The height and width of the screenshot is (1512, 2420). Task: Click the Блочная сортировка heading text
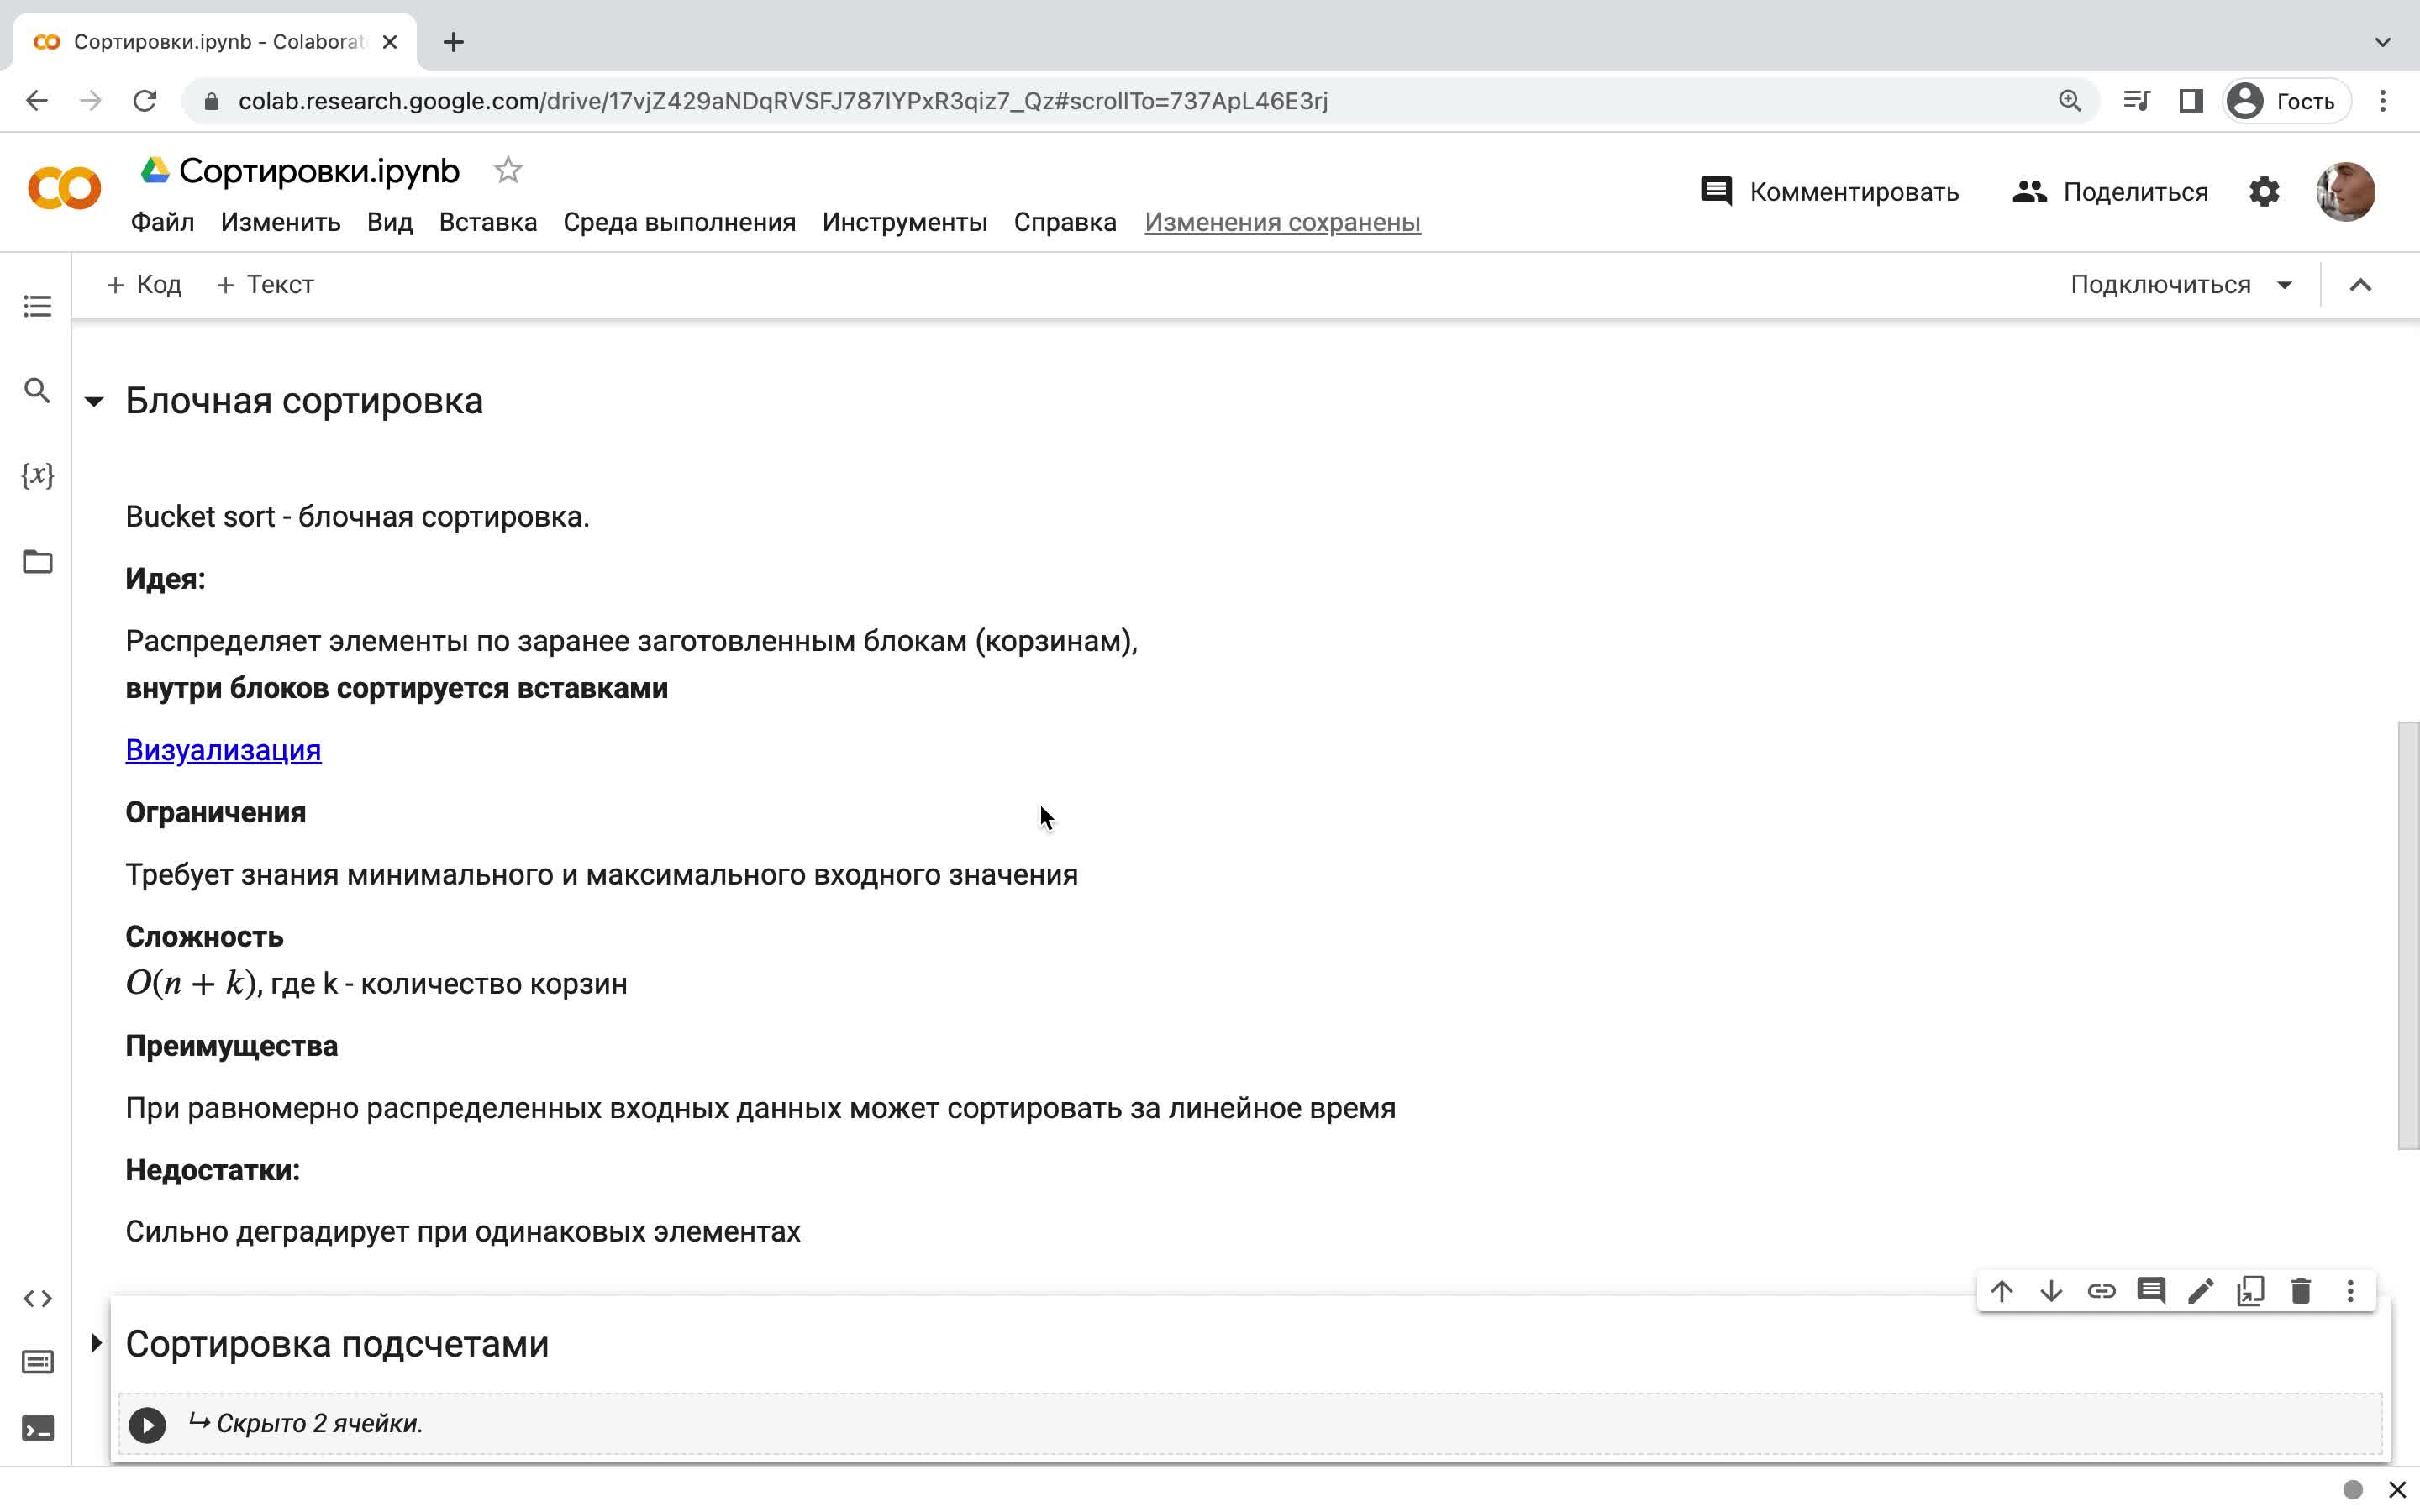304,401
